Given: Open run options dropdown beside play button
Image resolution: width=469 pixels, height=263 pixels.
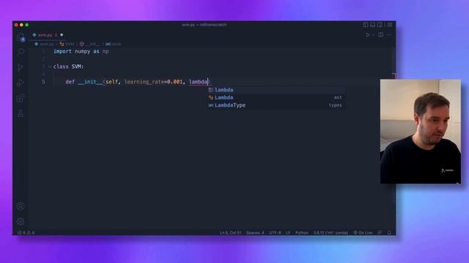Looking at the screenshot, I should (x=373, y=35).
